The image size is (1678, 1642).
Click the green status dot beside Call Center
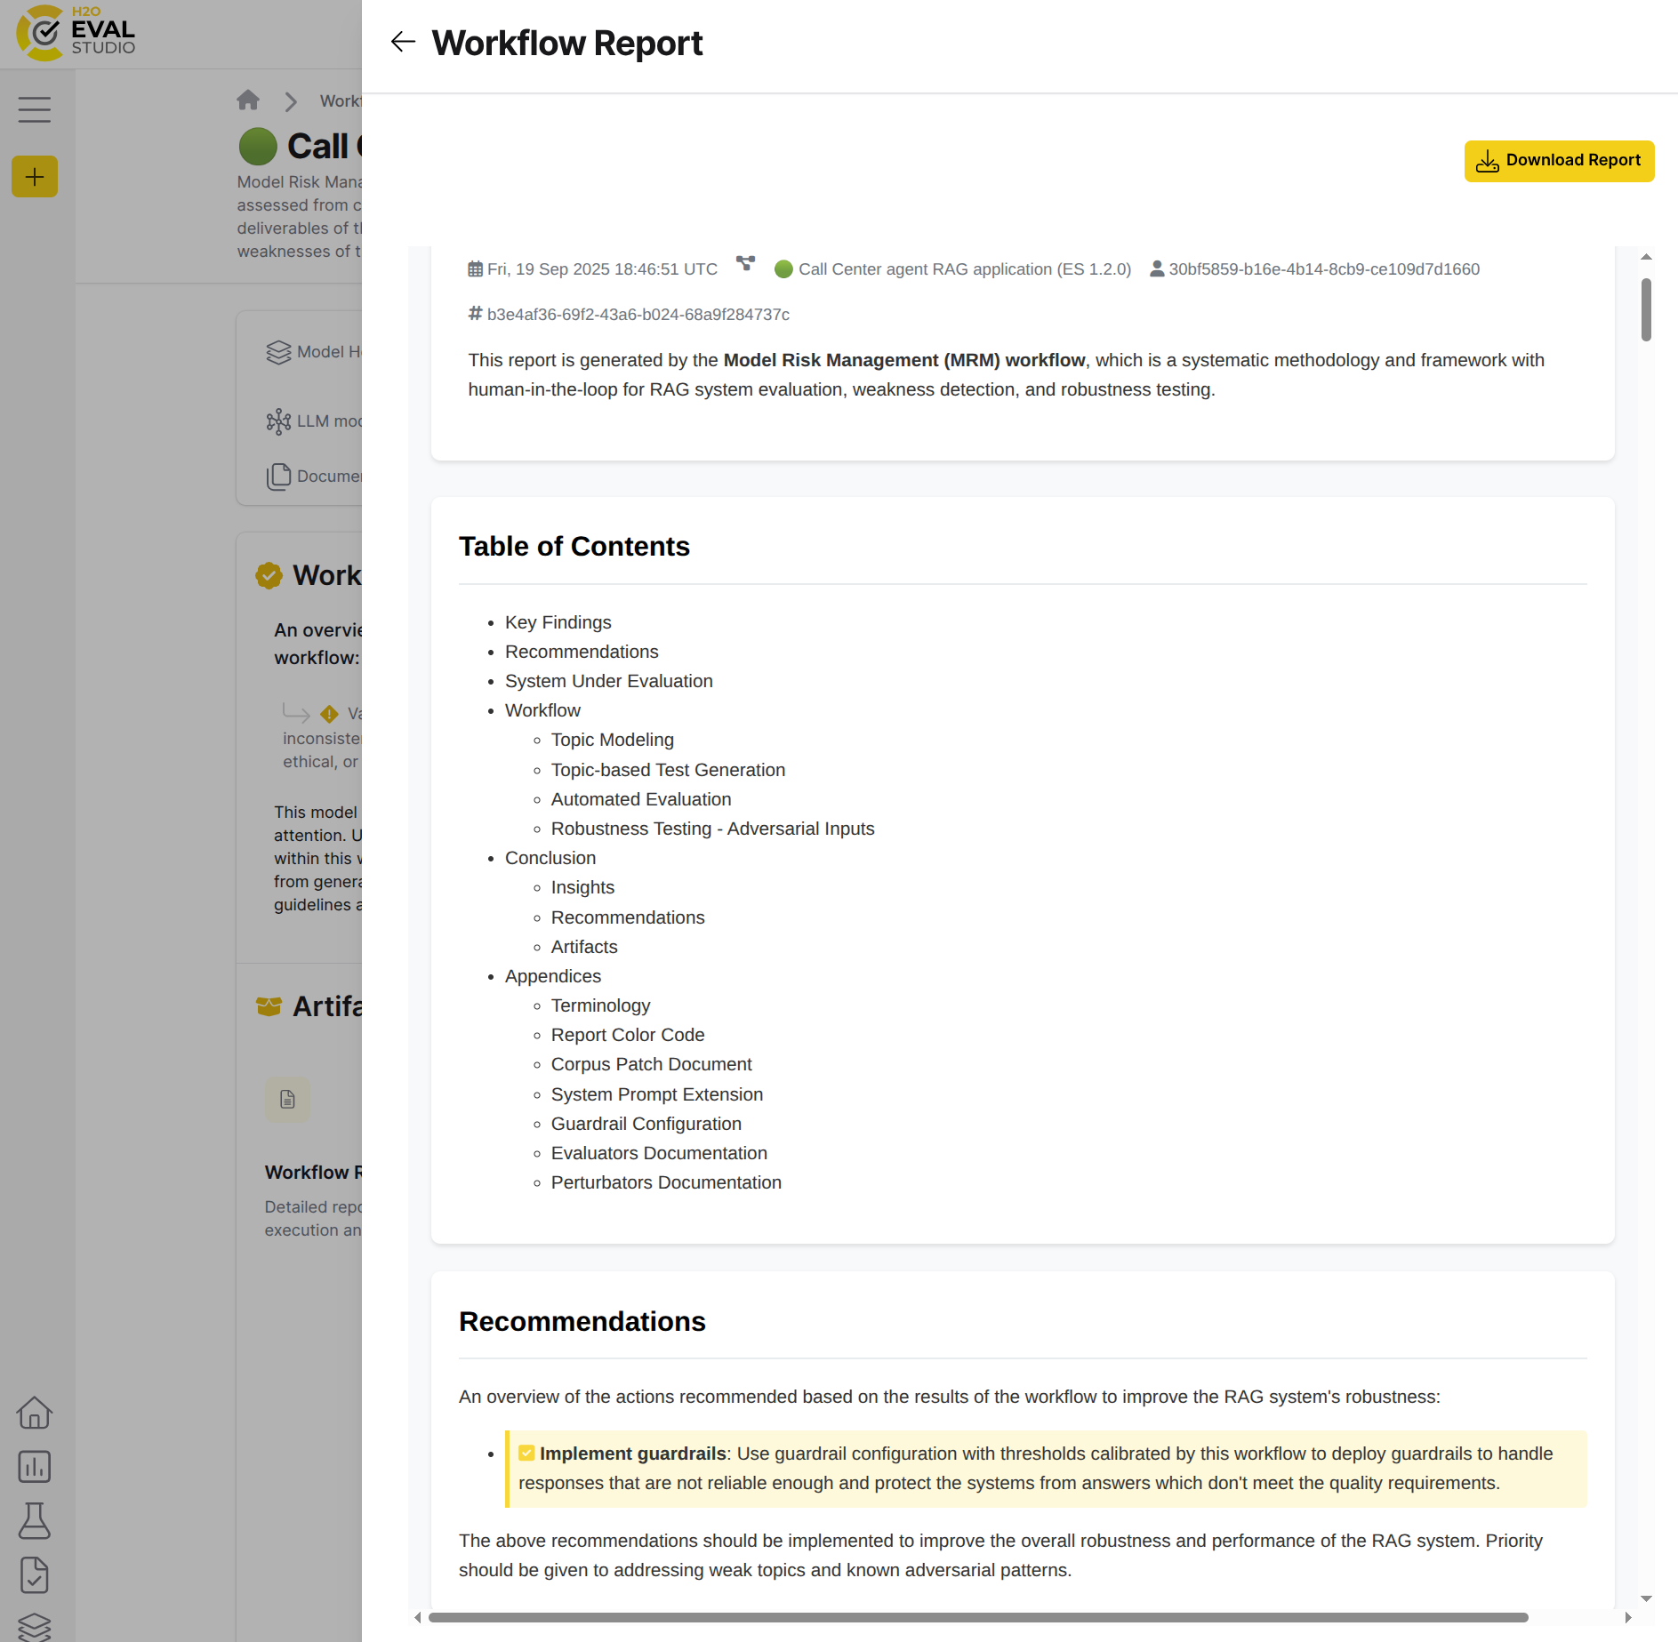(257, 146)
